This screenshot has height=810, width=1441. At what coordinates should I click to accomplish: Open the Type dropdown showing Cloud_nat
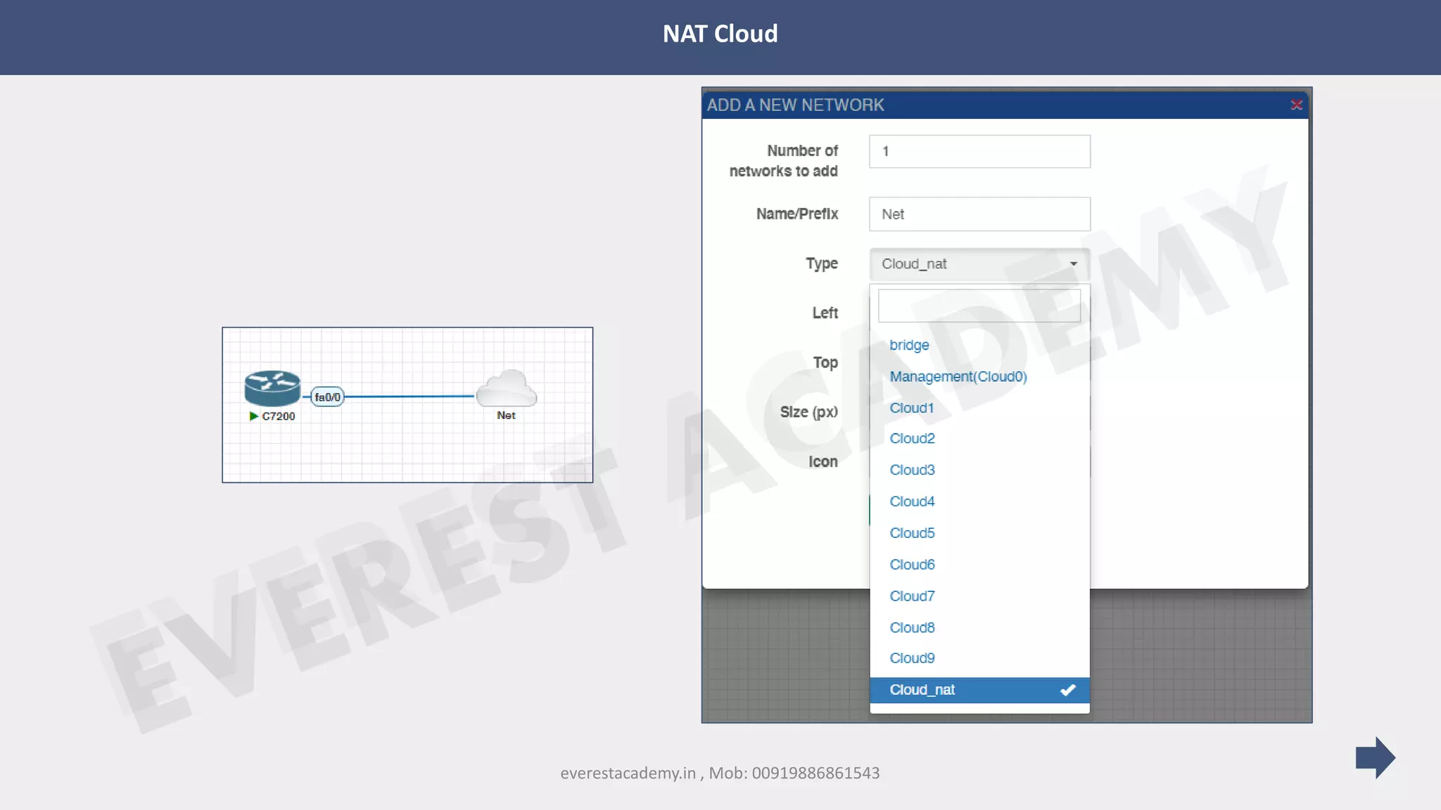(979, 264)
